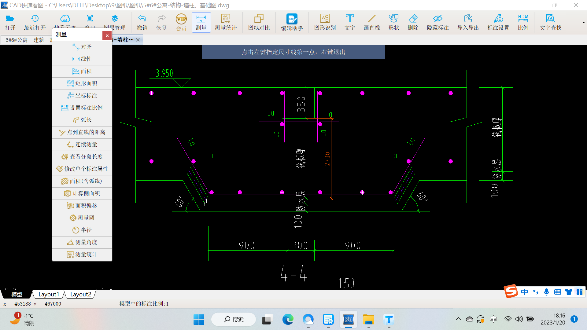Image resolution: width=587 pixels, height=330 pixels.
Task: Open the weather widget showing -1°C
Action: pyautogui.click(x=22, y=319)
